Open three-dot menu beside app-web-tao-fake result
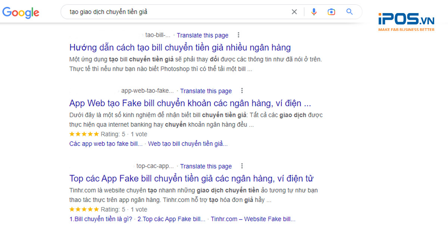Screen dimensions: 448x234 242,91
